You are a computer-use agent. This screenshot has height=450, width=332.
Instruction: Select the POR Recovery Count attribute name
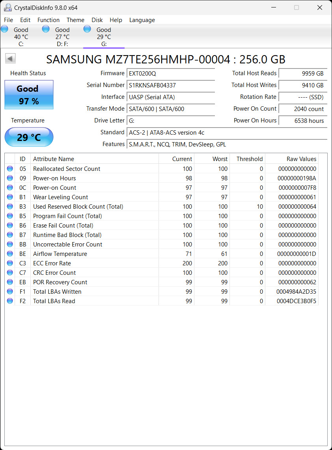[60, 282]
